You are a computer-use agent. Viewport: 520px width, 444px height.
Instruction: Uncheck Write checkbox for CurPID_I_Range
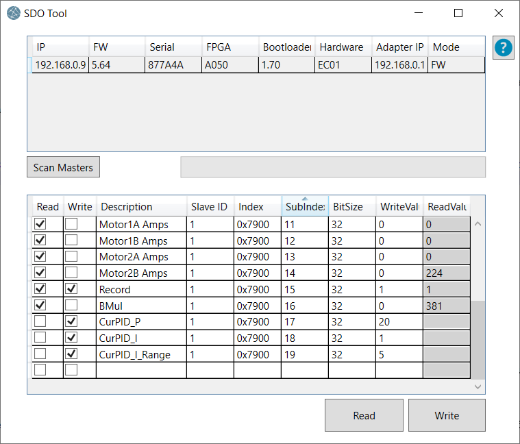71,354
